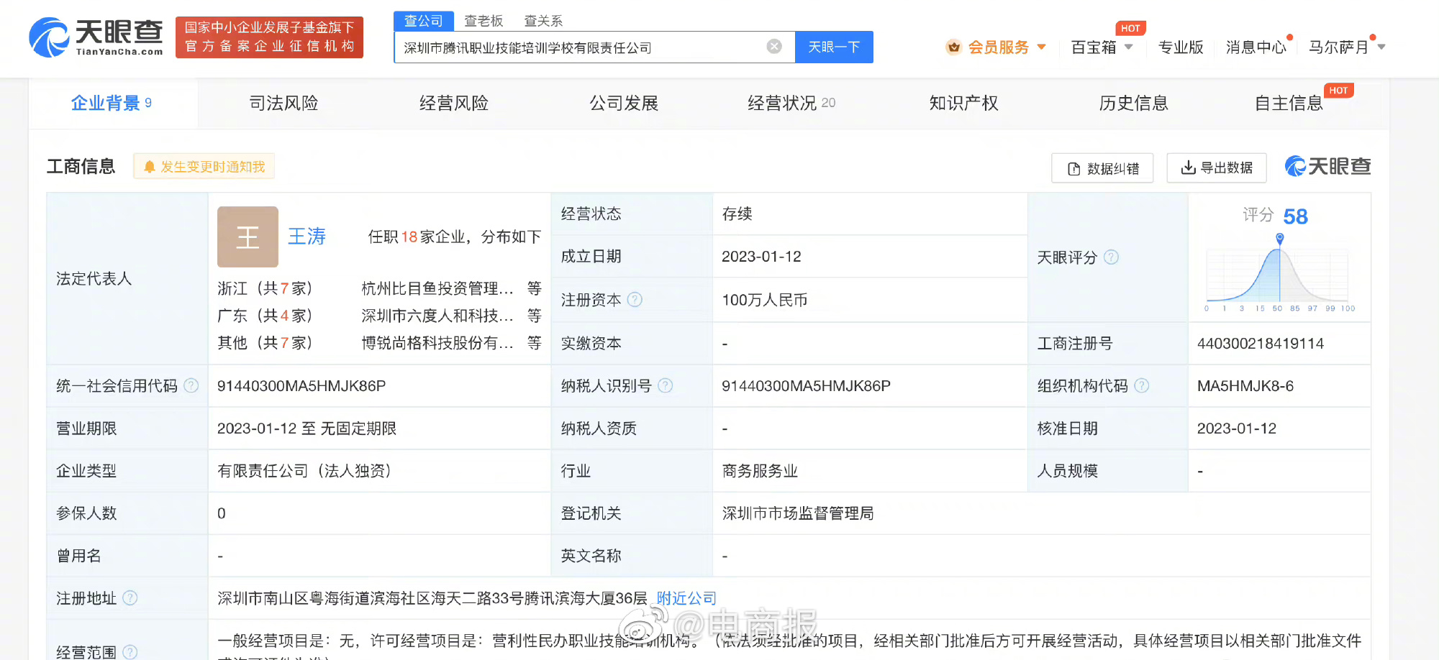The height and width of the screenshot is (660, 1439).
Task: Select the 登记机关 value 深圳市市场监督管理局
Action: point(798,513)
